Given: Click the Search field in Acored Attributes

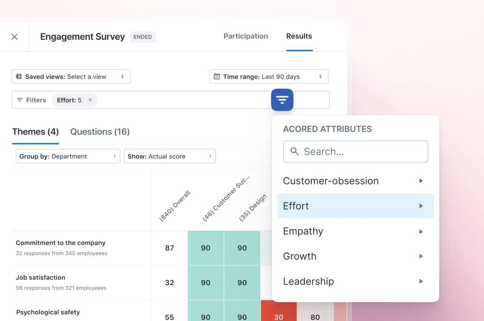Looking at the screenshot, I should (355, 151).
